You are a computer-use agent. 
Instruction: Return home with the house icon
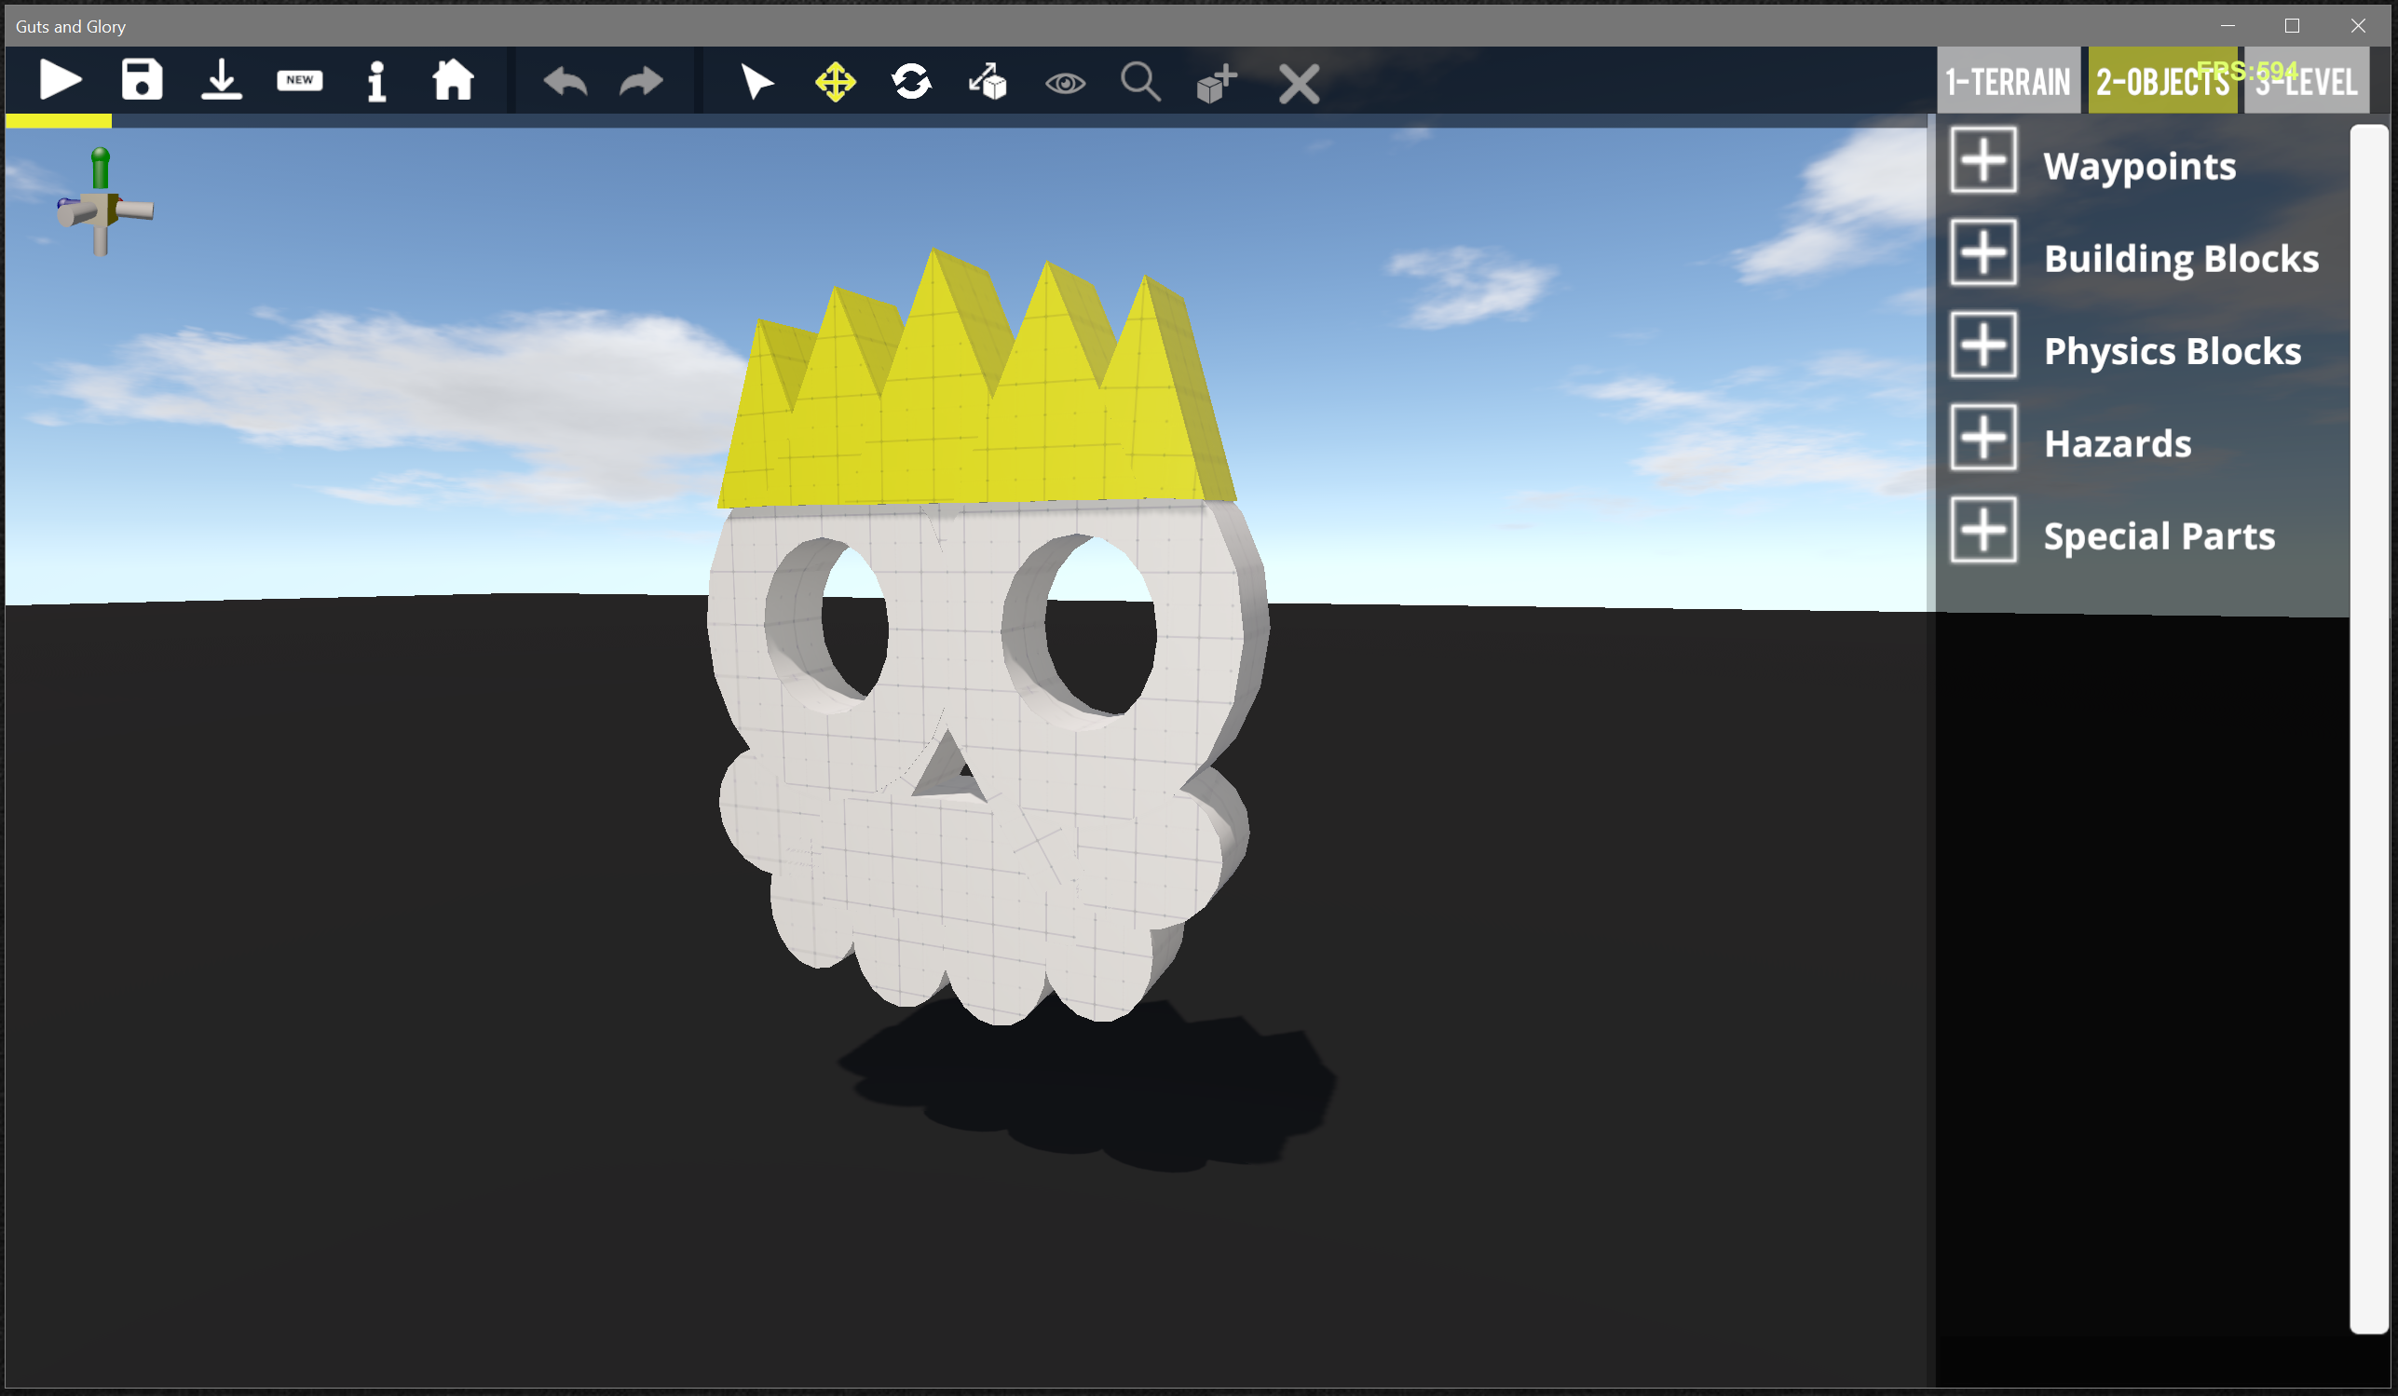(453, 80)
